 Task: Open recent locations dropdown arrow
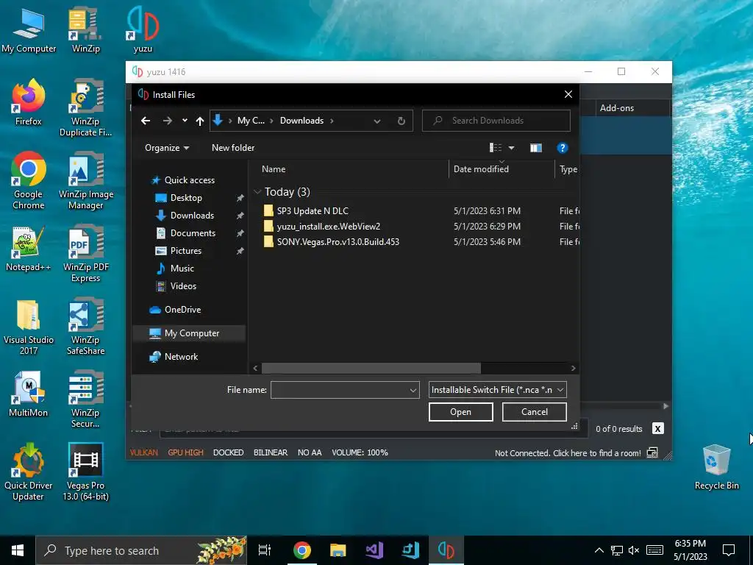[185, 121]
